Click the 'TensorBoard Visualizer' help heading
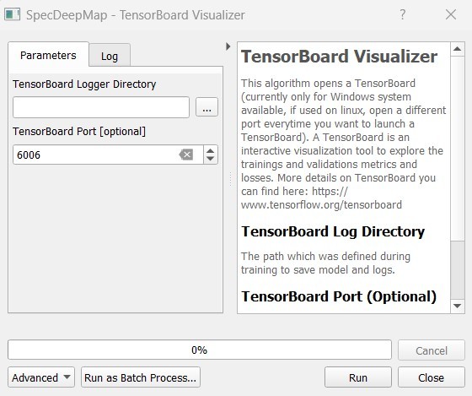 (x=339, y=57)
